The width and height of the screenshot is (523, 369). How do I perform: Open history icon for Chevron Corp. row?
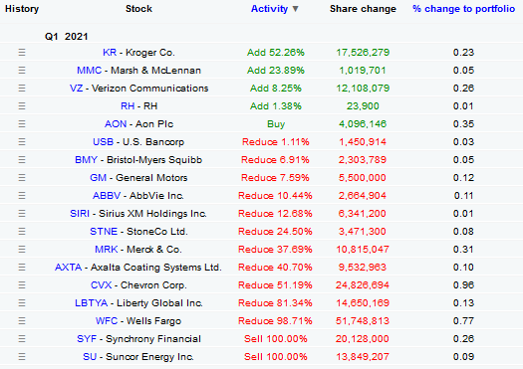[x=22, y=285]
